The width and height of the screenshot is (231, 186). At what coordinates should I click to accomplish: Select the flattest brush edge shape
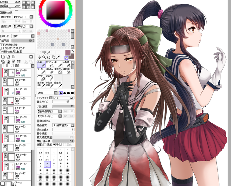click(x=72, y=93)
